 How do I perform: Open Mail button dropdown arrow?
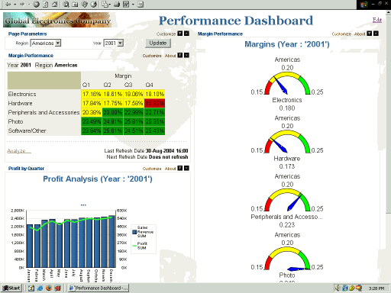(x=110, y=4)
